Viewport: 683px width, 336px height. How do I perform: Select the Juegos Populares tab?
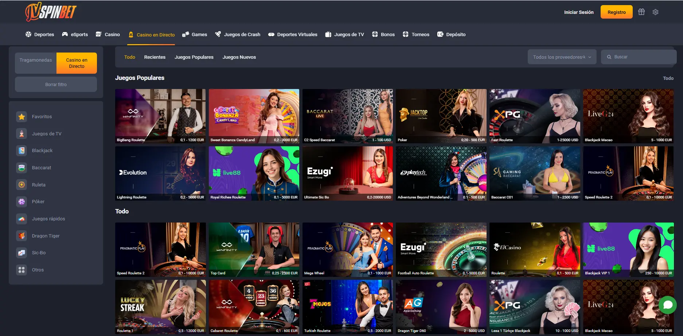click(x=194, y=57)
